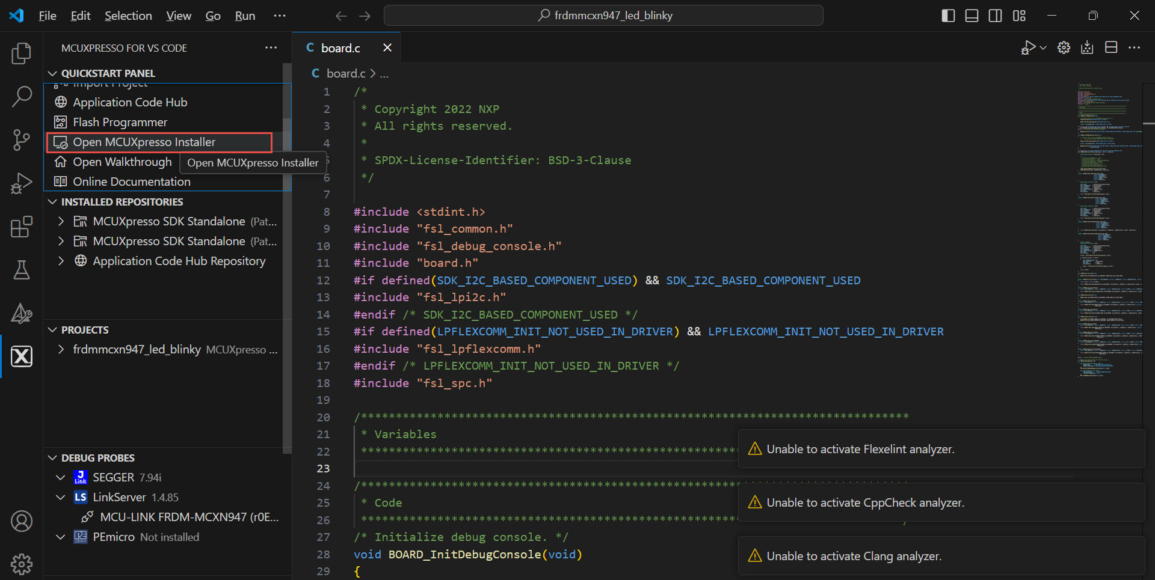This screenshot has height=580, width=1155.
Task: Open the Run and Debug view
Action: (x=22, y=183)
